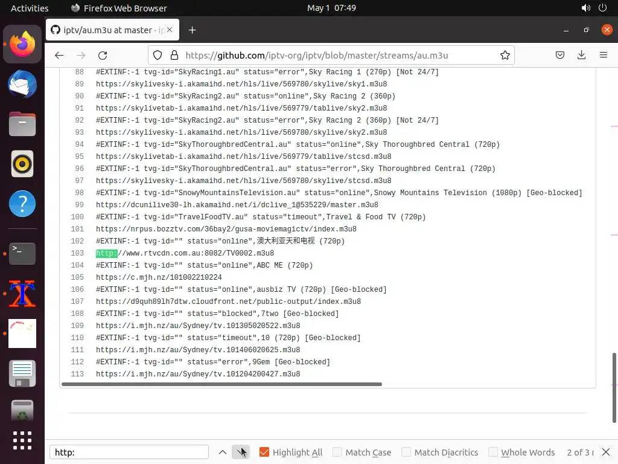This screenshot has width=618, height=464.
Task: Bookmark this page with star icon
Action: pyautogui.click(x=505, y=55)
